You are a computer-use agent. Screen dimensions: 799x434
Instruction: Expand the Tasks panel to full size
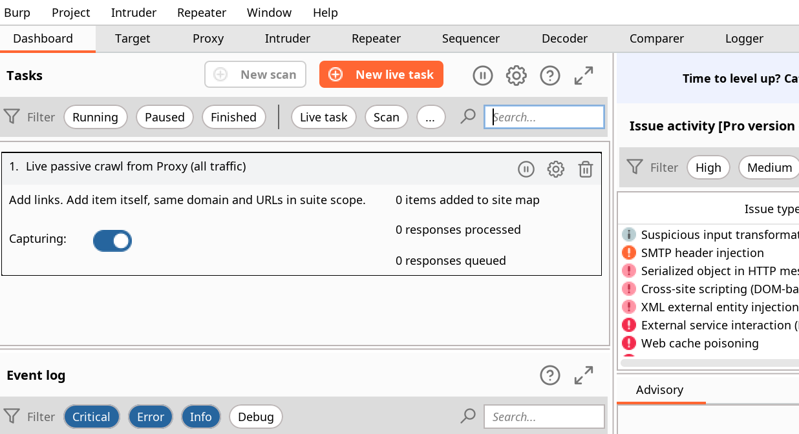click(584, 76)
